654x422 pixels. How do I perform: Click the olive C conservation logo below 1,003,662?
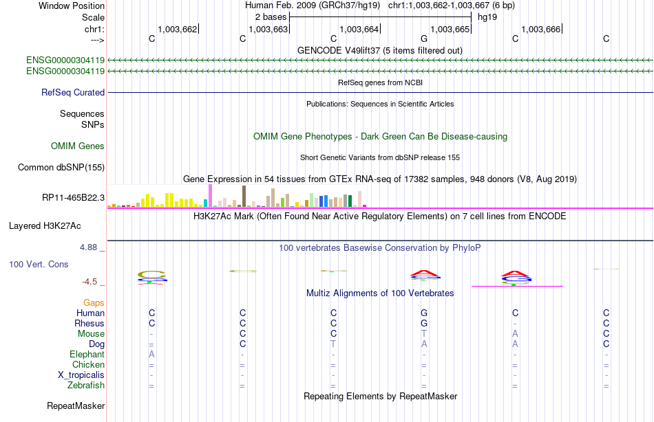(152, 274)
